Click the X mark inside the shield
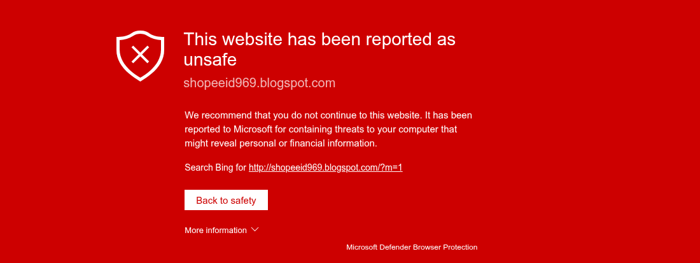 pos(141,53)
